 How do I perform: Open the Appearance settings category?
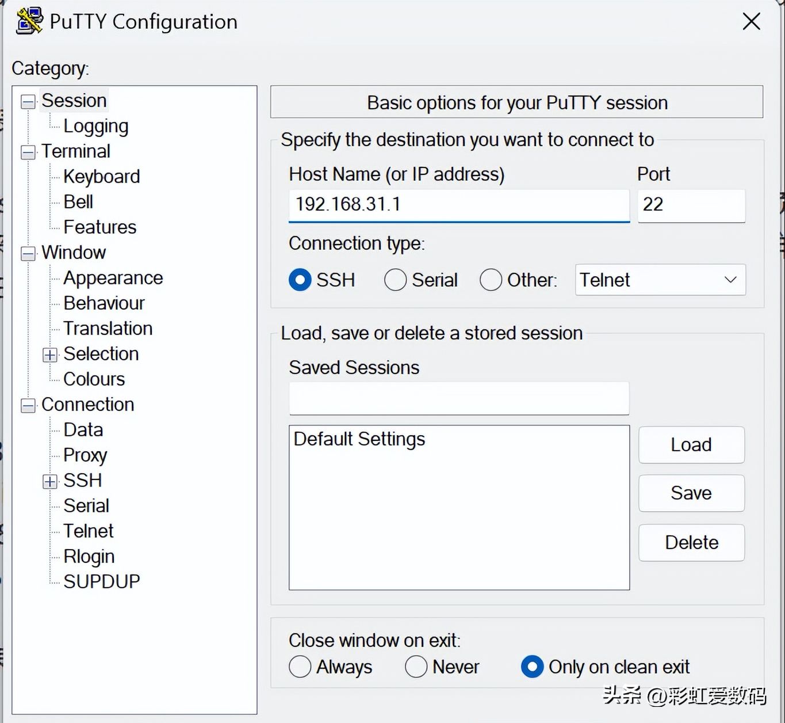pyautogui.click(x=113, y=278)
